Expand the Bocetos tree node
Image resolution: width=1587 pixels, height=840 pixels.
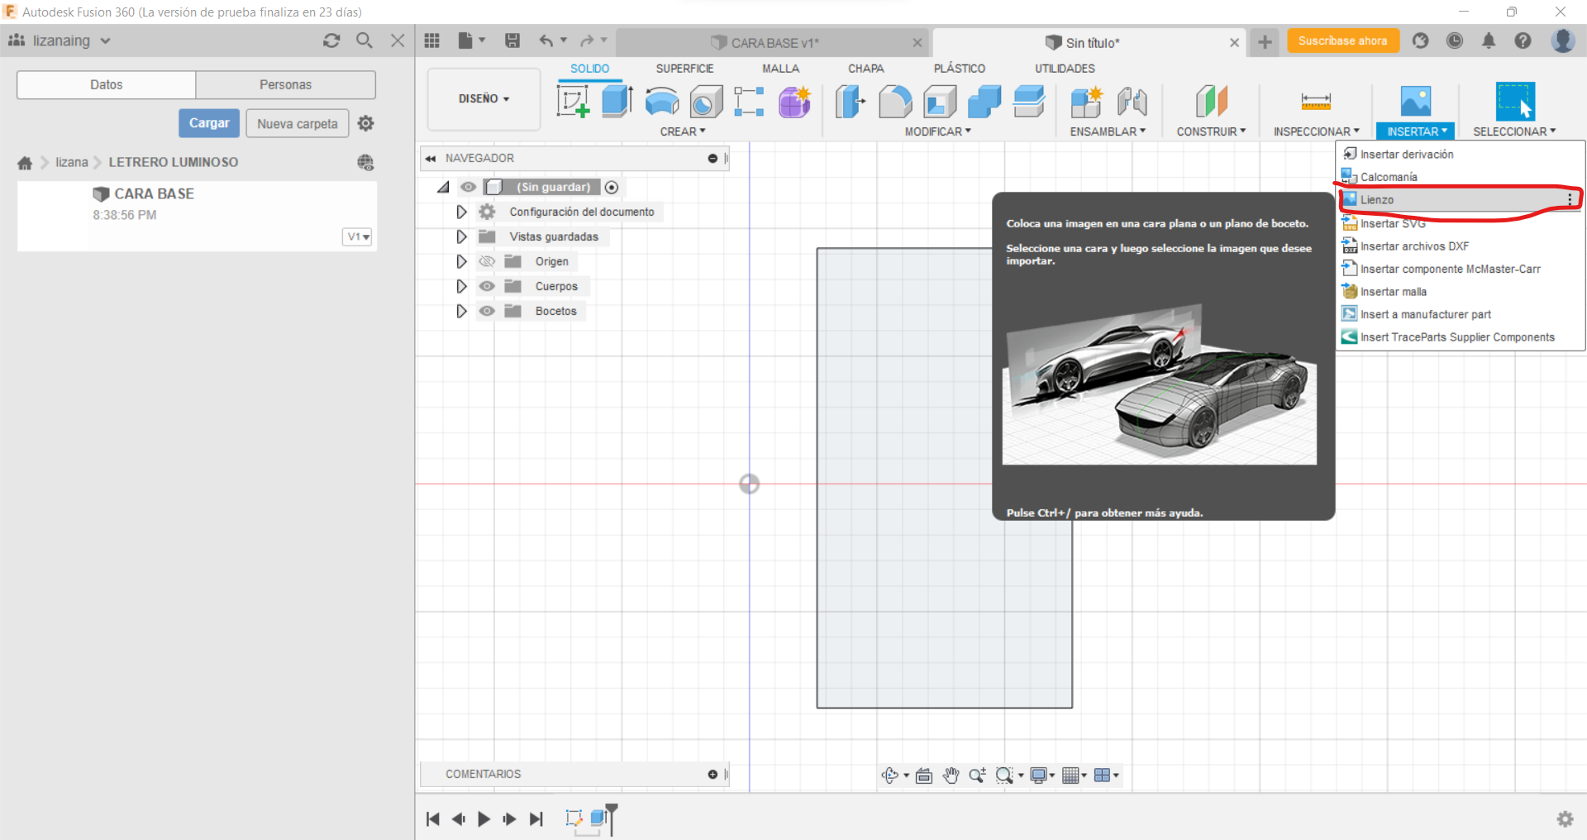point(461,311)
